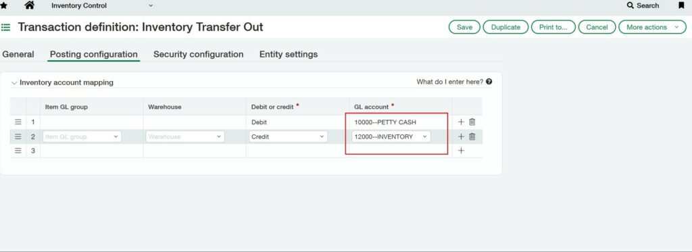Click the favorites star icon
The height and width of the screenshot is (252, 692).
pos(3,5)
